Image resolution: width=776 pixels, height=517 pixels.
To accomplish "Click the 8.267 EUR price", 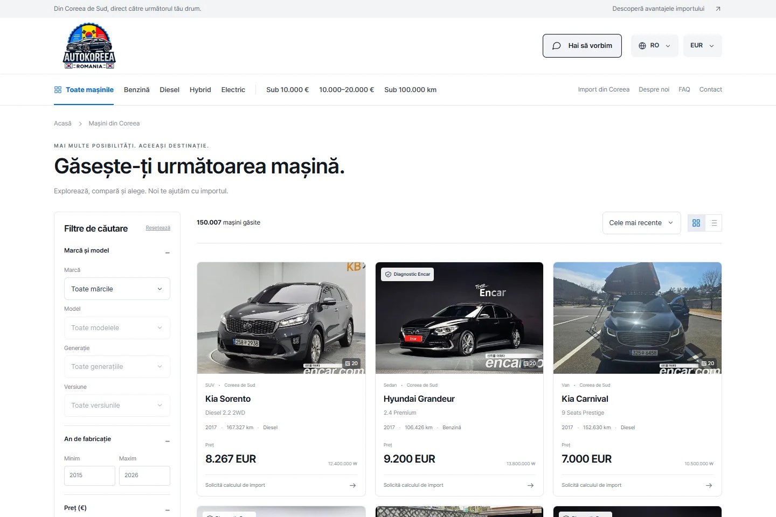I will pyautogui.click(x=231, y=459).
